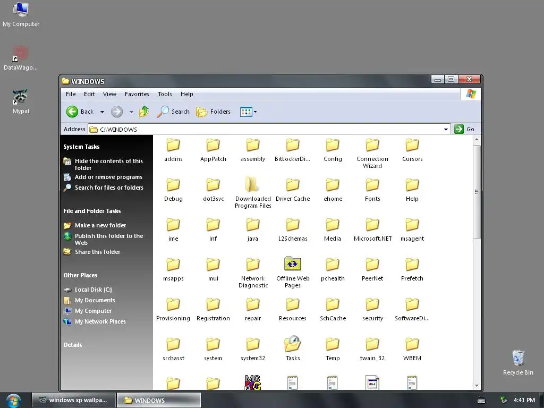Image resolution: width=544 pixels, height=408 pixels.
Task: Collapse the File and Folder Tasks header
Action: 92,211
